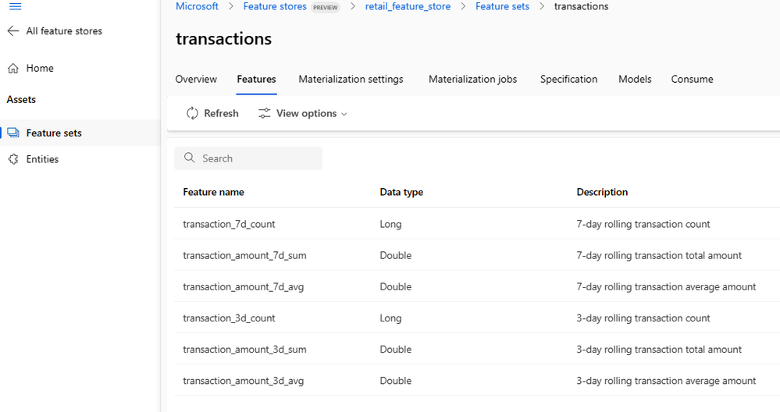Click Long type in transaction_3d_count row

390,318
